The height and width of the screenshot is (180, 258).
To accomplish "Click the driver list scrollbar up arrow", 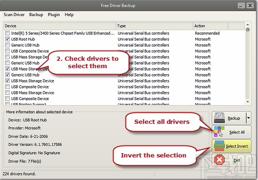I will tap(247, 25).
